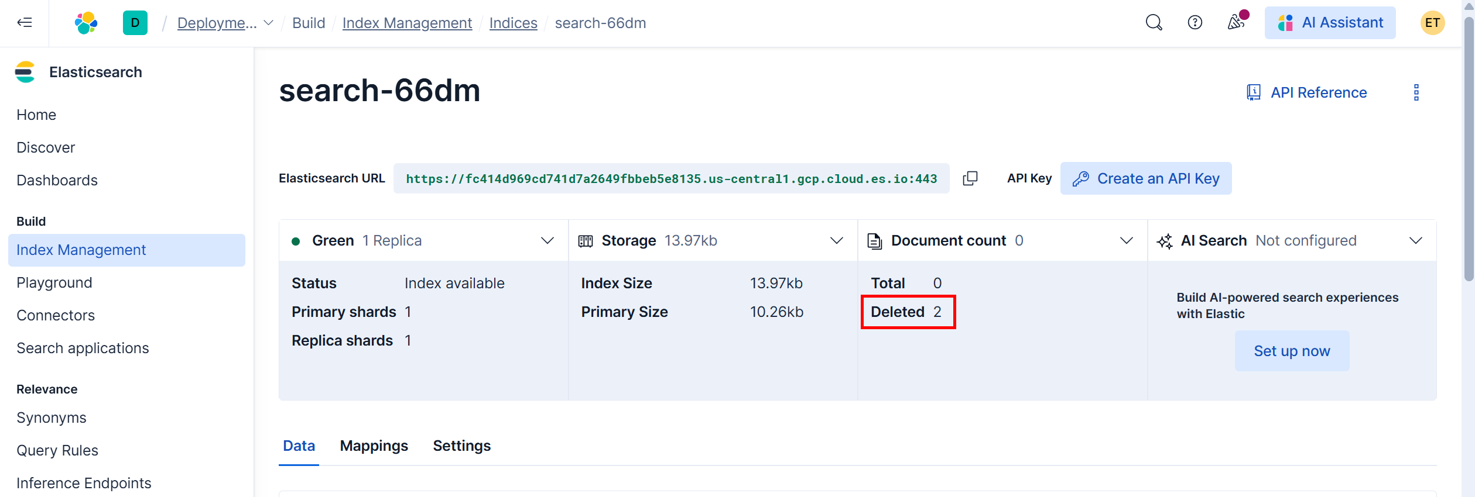Click the Elasticsearch logo in sidebar
Viewport: 1475px width, 497px height.
click(25, 72)
